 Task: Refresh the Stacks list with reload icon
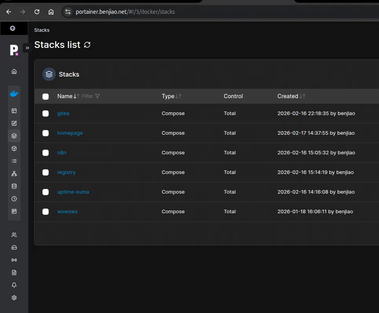point(87,45)
